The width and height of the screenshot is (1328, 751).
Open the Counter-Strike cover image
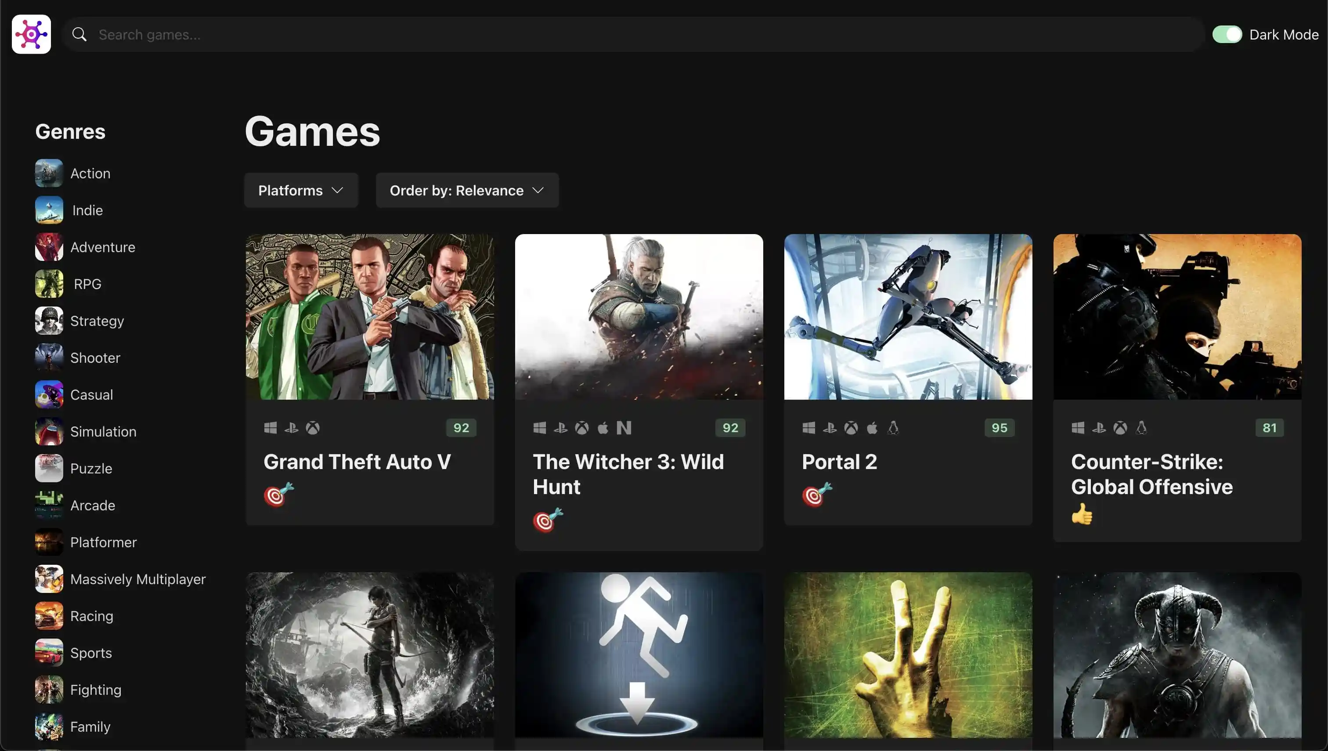coord(1177,317)
